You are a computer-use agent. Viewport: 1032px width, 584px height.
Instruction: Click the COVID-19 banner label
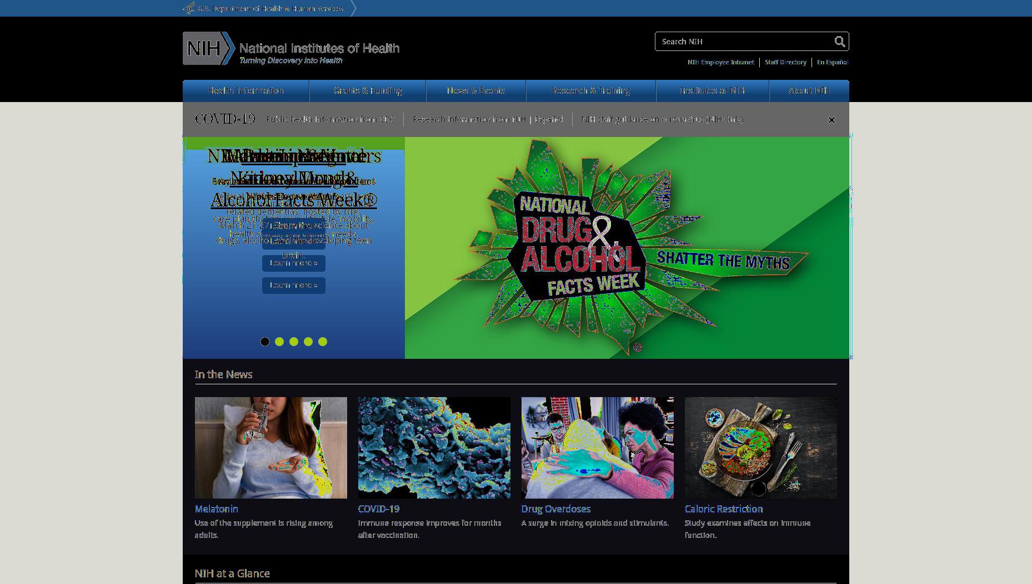pyautogui.click(x=225, y=119)
